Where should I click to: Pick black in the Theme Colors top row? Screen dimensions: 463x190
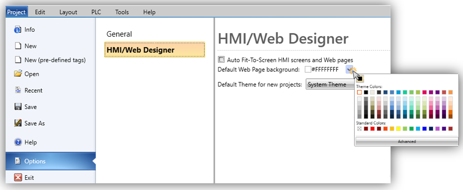coord(366,92)
